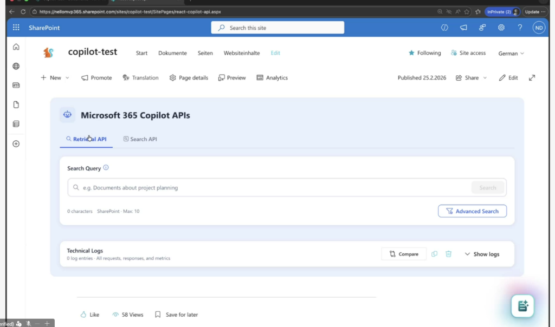The height and width of the screenshot is (327, 555).
Task: Expand the Show logs section
Action: (x=482, y=254)
